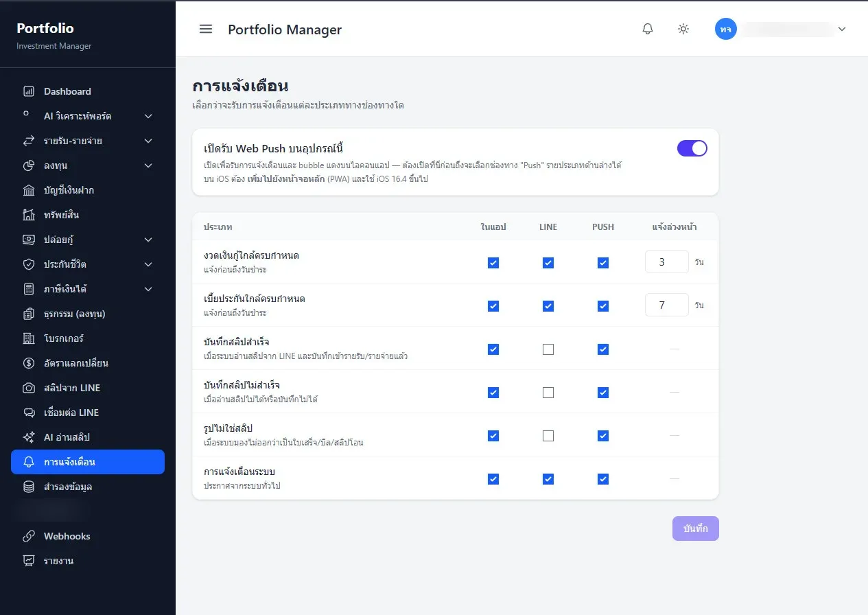Click the PUSH column header
The image size is (868, 615).
pos(603,227)
